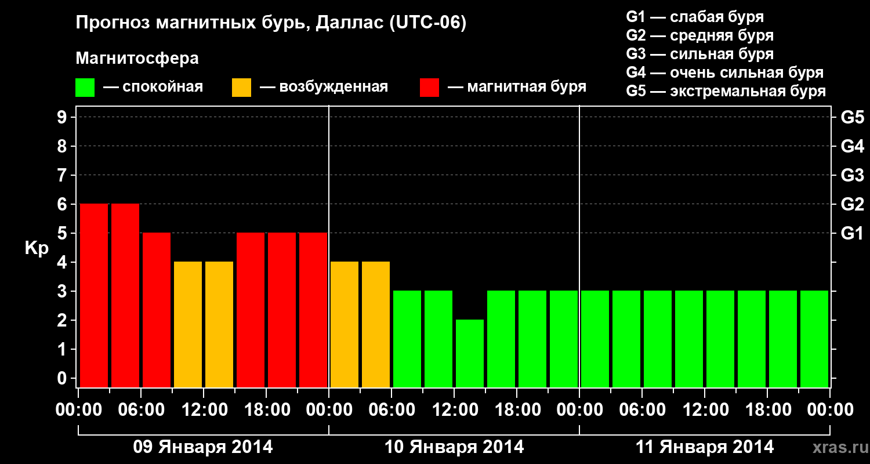The height and width of the screenshot is (464, 870).
Task: Click the orange Kp 4 bar at 09:00–12:00 on 09 January
Action: coord(188,325)
